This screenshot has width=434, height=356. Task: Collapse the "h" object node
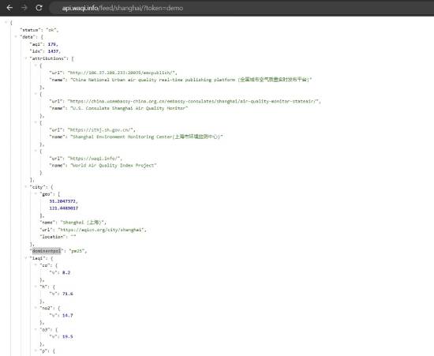coord(36,287)
